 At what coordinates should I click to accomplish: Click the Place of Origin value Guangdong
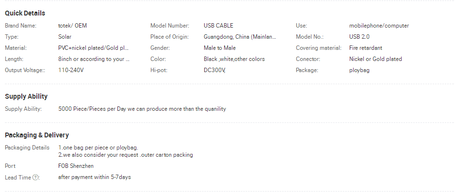click(240, 37)
